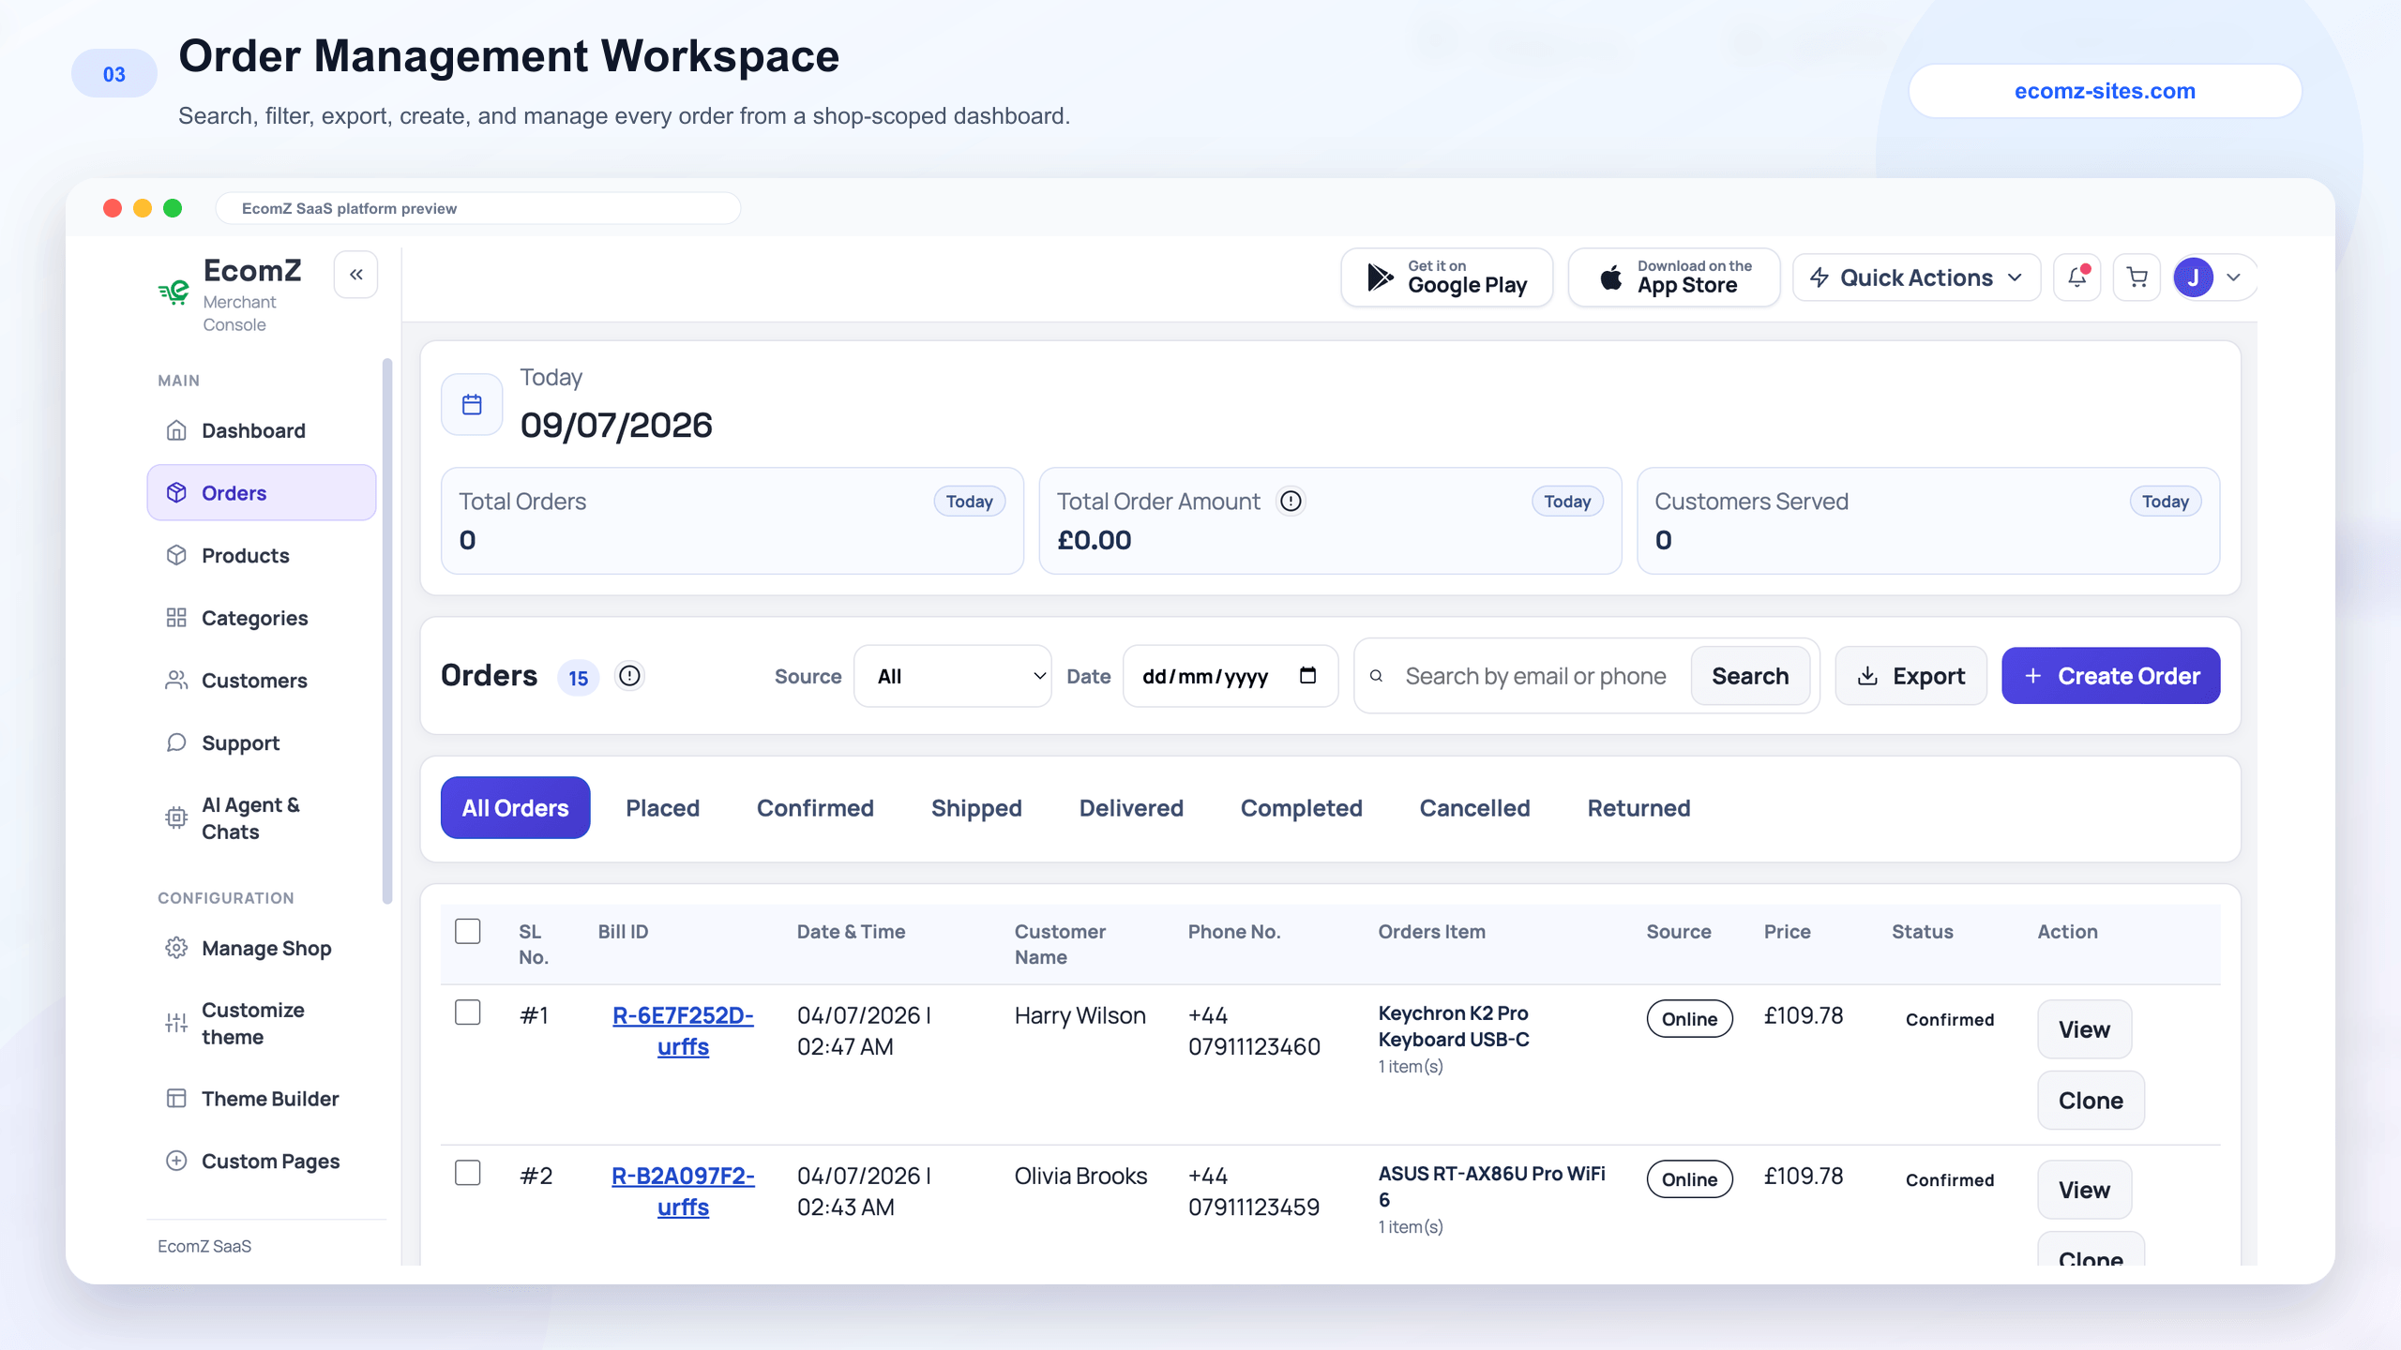Clone Harry Wilson's order
This screenshot has height=1350, width=2401.
(2091, 1101)
